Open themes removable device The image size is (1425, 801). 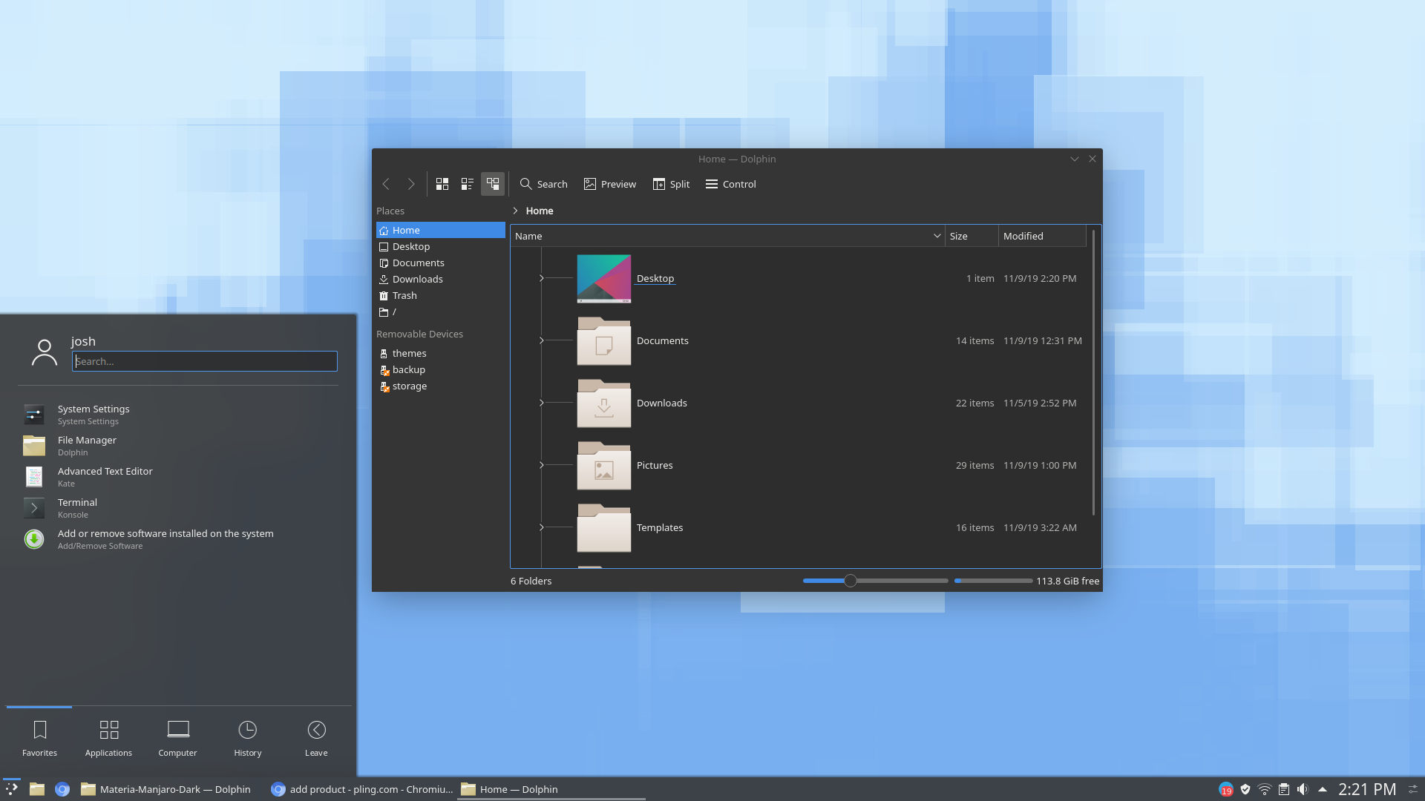tap(441, 353)
